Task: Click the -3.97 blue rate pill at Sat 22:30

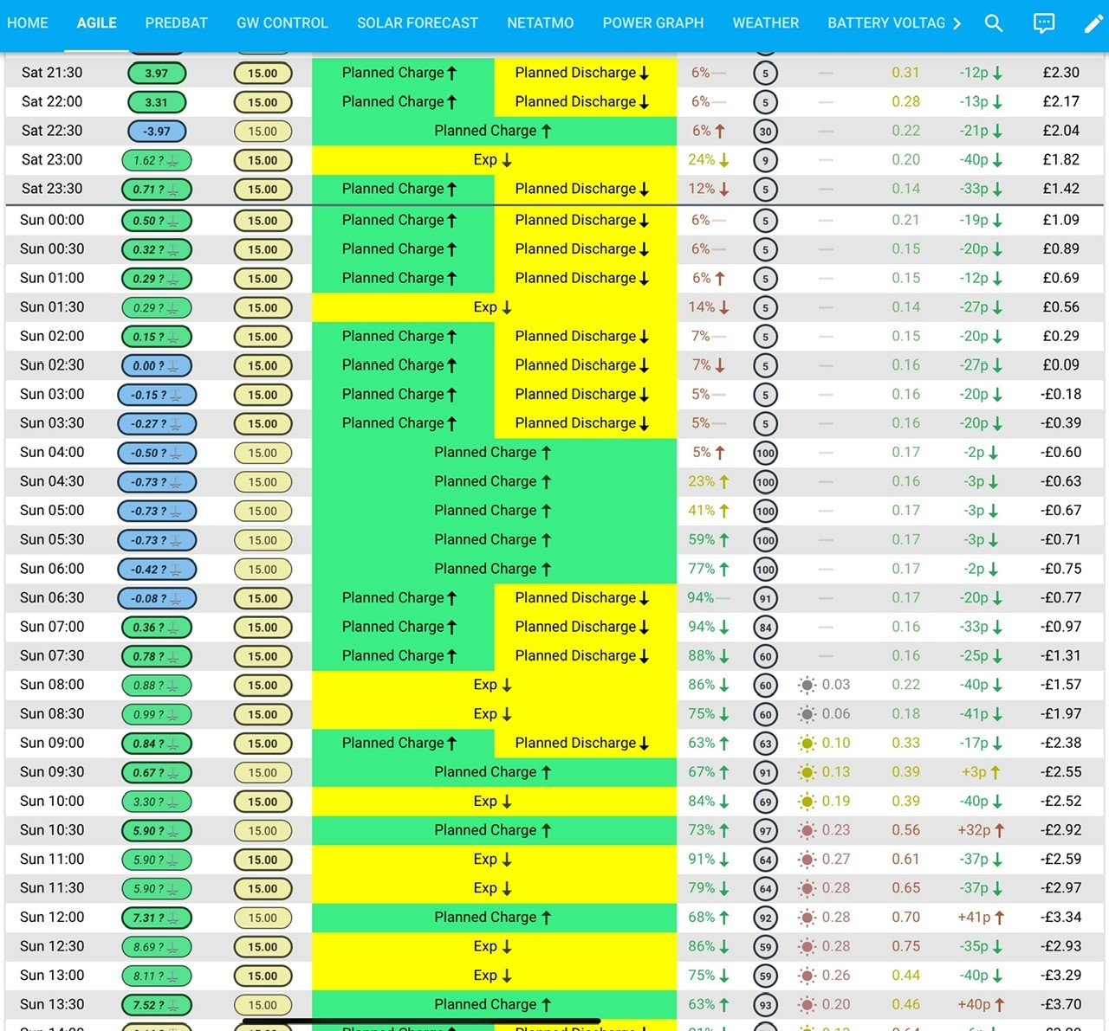Action: [157, 132]
